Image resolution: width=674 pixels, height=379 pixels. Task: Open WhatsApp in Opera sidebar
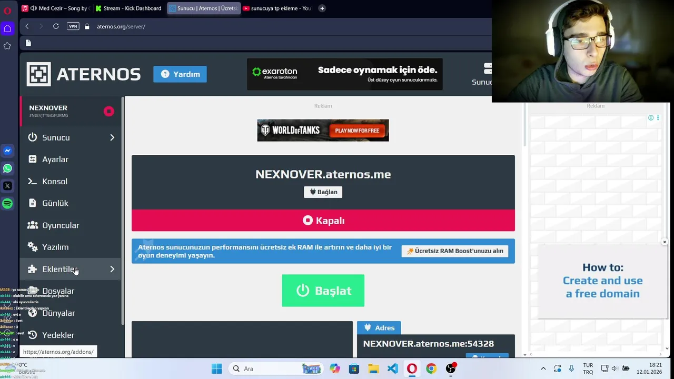point(7,168)
